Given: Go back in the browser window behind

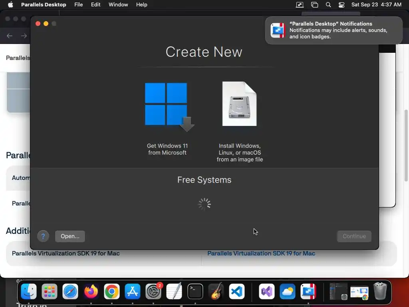Looking at the screenshot, I should pos(10,36).
